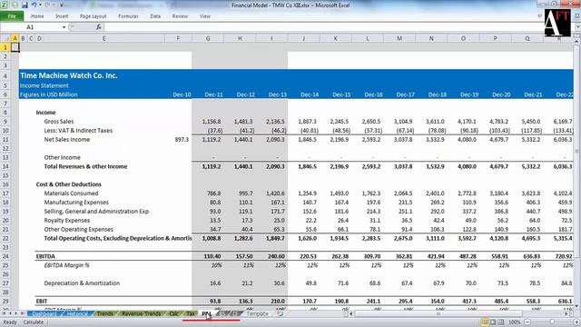
Task: Switch to the Dashboard sheet tab
Action: pyautogui.click(x=44, y=314)
